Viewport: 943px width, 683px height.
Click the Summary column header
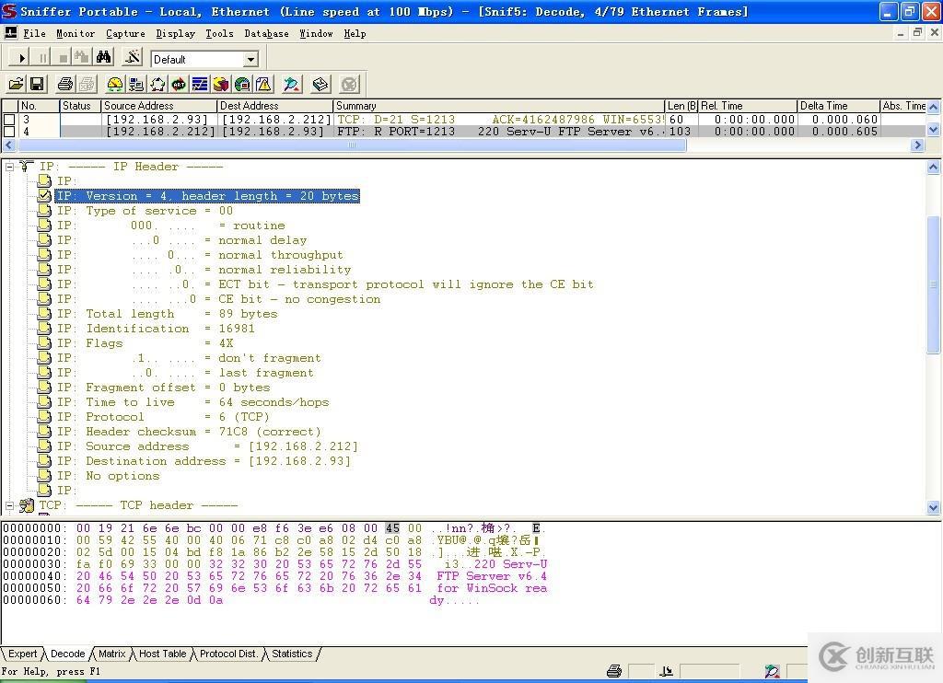(356, 106)
